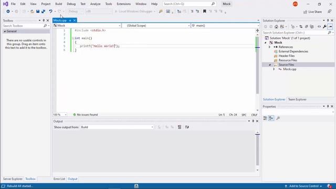Click Clear All icon in Output toolbar
The image size is (336, 189).
click(x=180, y=127)
